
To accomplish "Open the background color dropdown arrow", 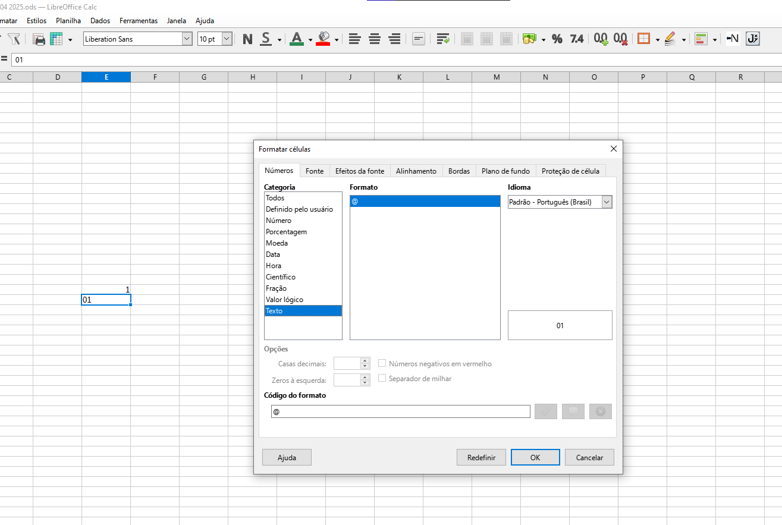I will pyautogui.click(x=337, y=40).
